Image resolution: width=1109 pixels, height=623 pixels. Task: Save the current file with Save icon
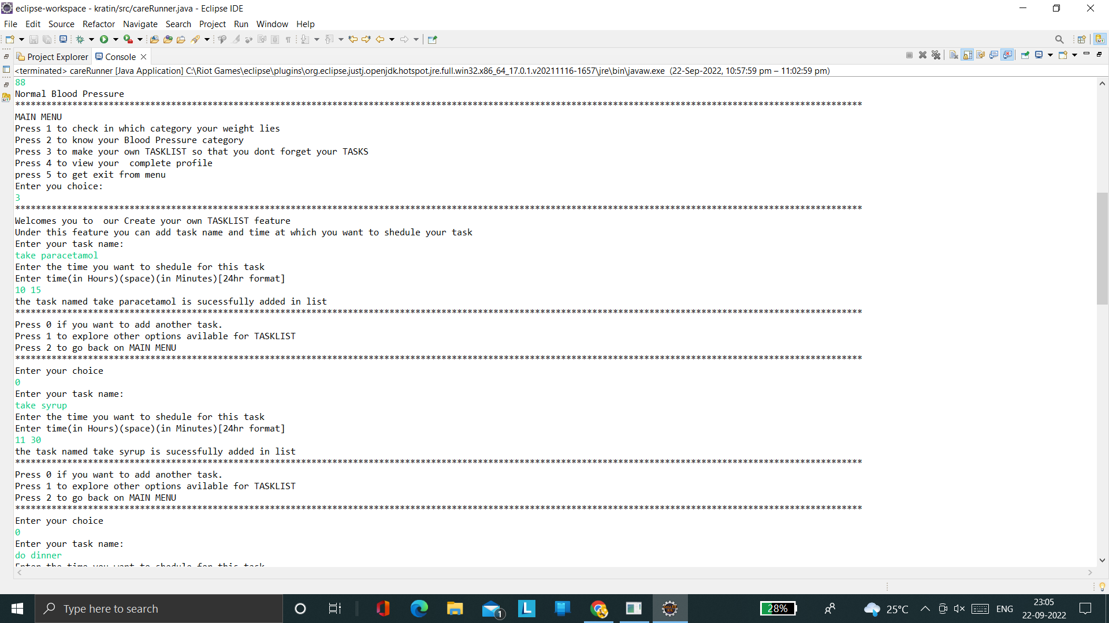pos(34,39)
